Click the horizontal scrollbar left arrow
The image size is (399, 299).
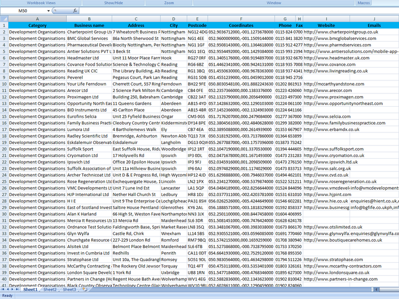coord(376,290)
